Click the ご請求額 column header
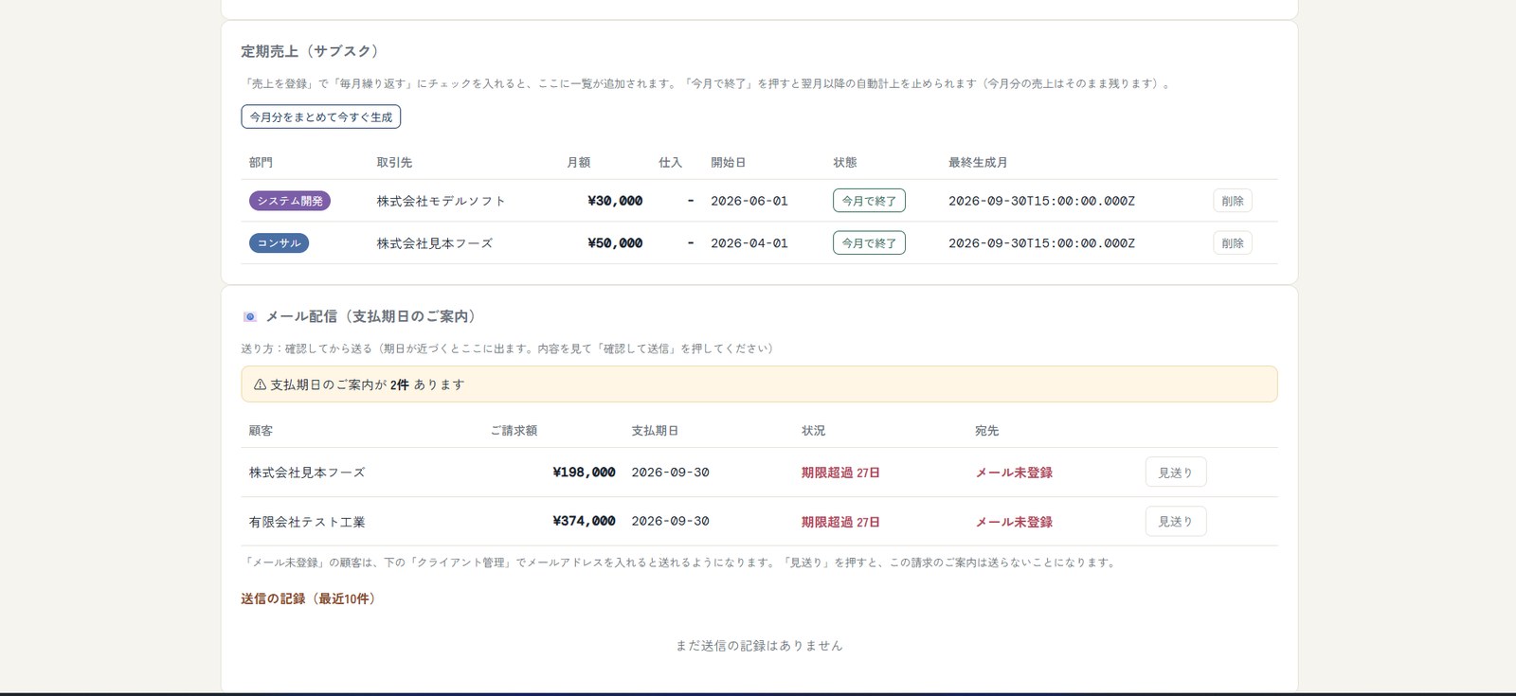The image size is (1516, 696). coord(514,431)
